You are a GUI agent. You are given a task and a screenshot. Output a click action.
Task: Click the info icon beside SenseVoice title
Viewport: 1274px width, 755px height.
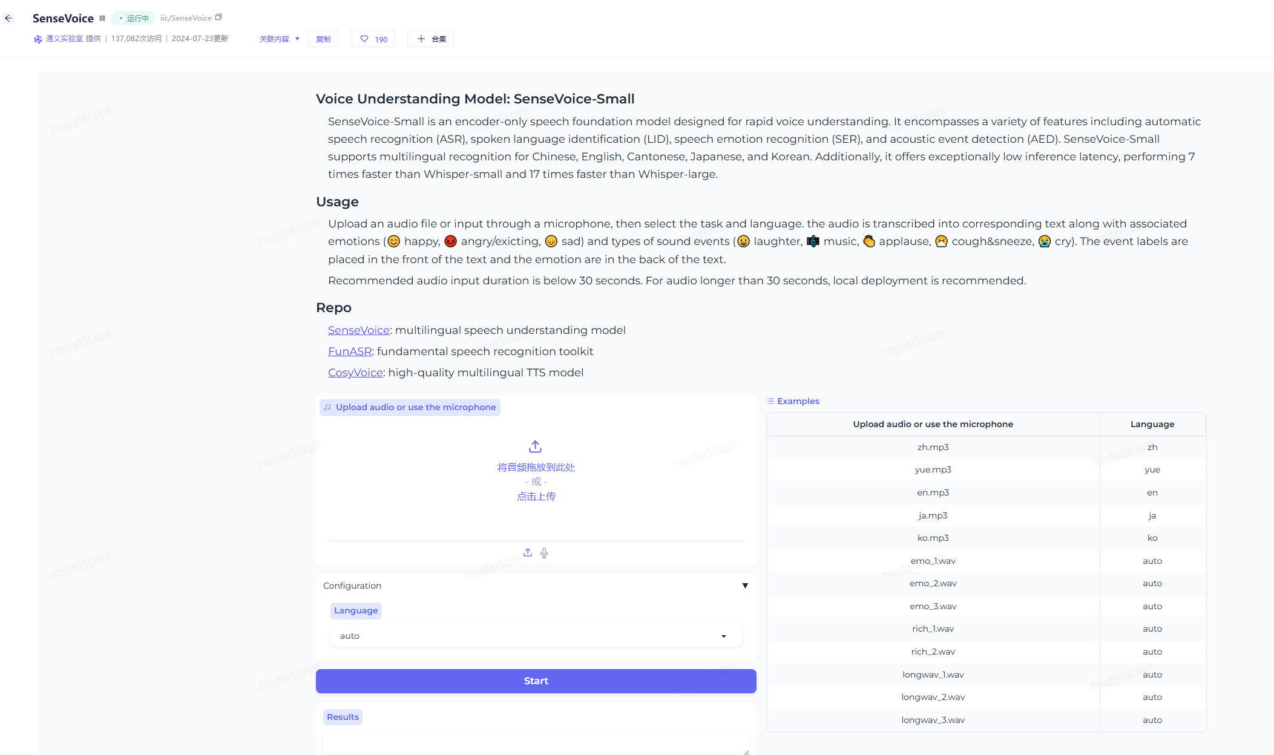coord(102,18)
